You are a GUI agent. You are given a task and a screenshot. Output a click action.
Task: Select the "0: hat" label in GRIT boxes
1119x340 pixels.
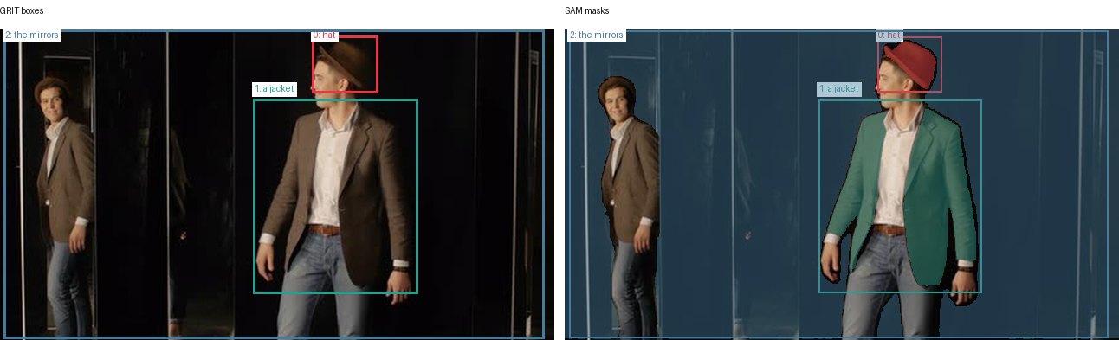[324, 35]
